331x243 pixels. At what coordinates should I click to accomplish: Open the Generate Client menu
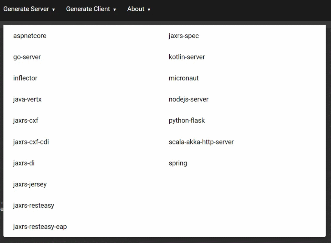click(x=91, y=9)
